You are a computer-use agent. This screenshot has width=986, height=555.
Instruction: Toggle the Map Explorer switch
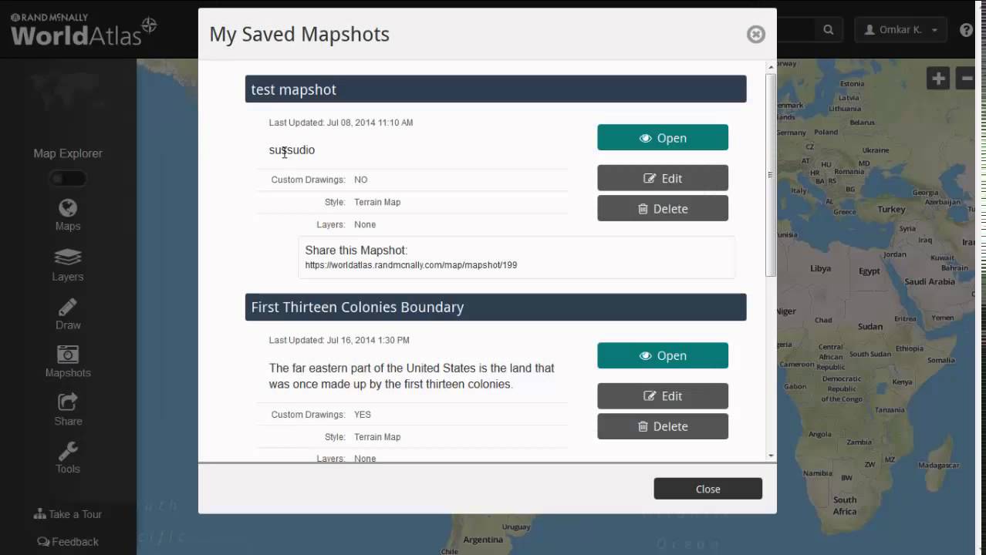[x=68, y=179]
